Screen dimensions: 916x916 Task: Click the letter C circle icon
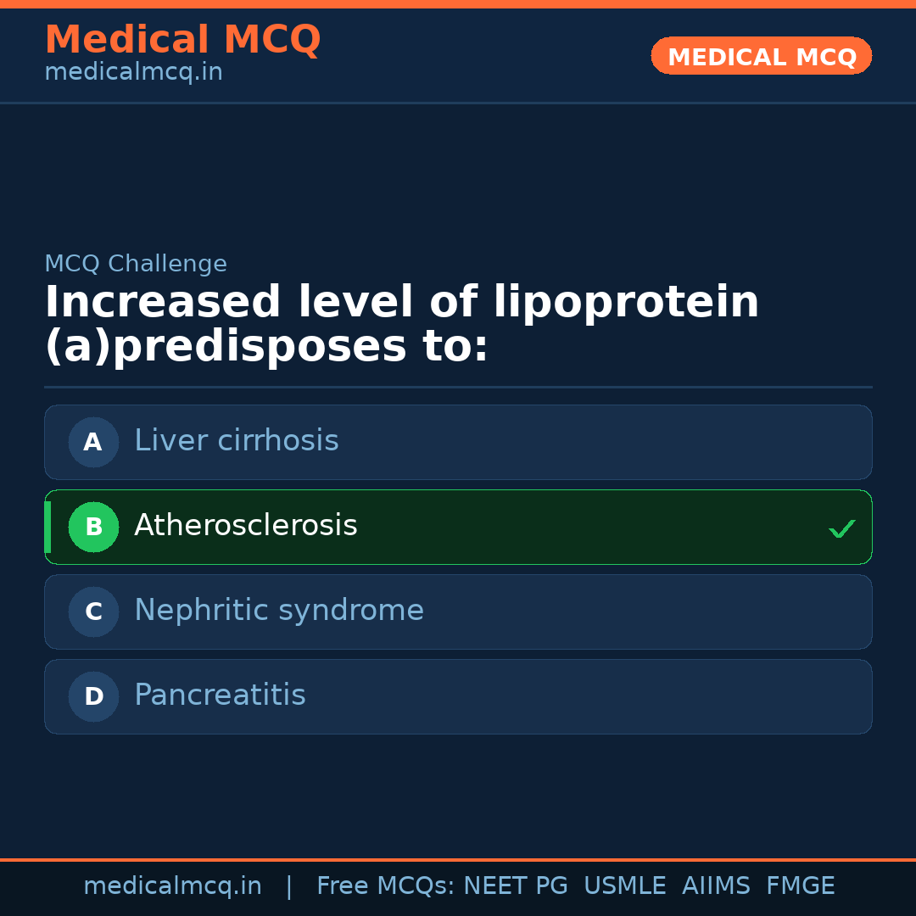coord(93,612)
